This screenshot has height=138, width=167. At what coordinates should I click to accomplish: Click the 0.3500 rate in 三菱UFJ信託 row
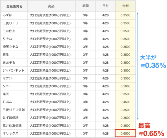pos(126,110)
